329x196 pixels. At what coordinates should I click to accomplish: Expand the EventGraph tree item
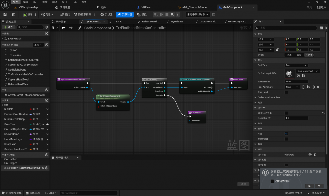[x=3, y=38]
